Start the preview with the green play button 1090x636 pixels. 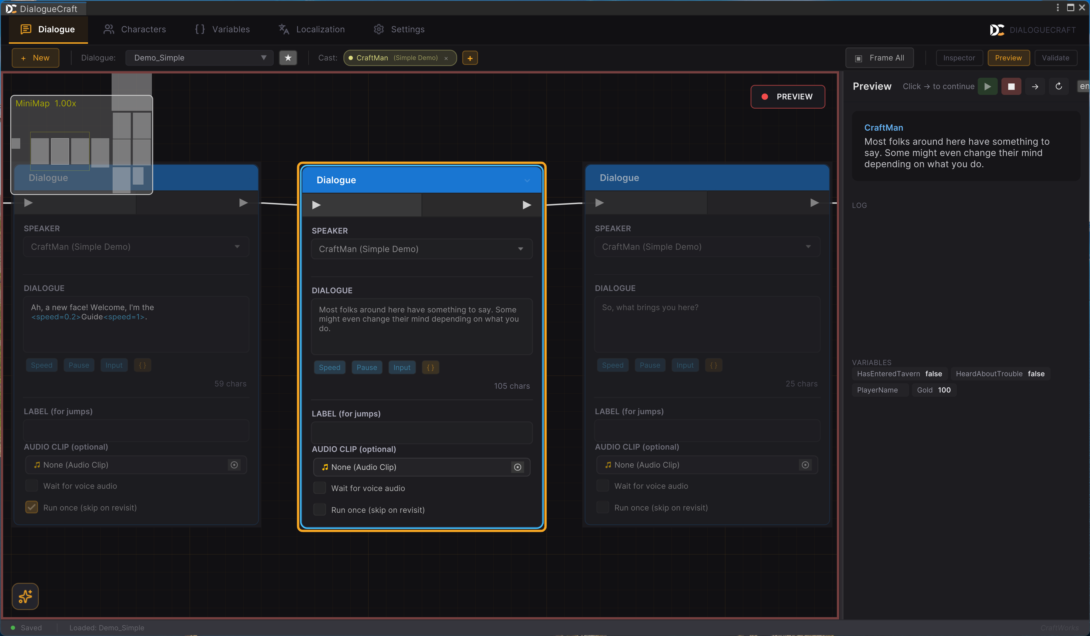tap(987, 87)
